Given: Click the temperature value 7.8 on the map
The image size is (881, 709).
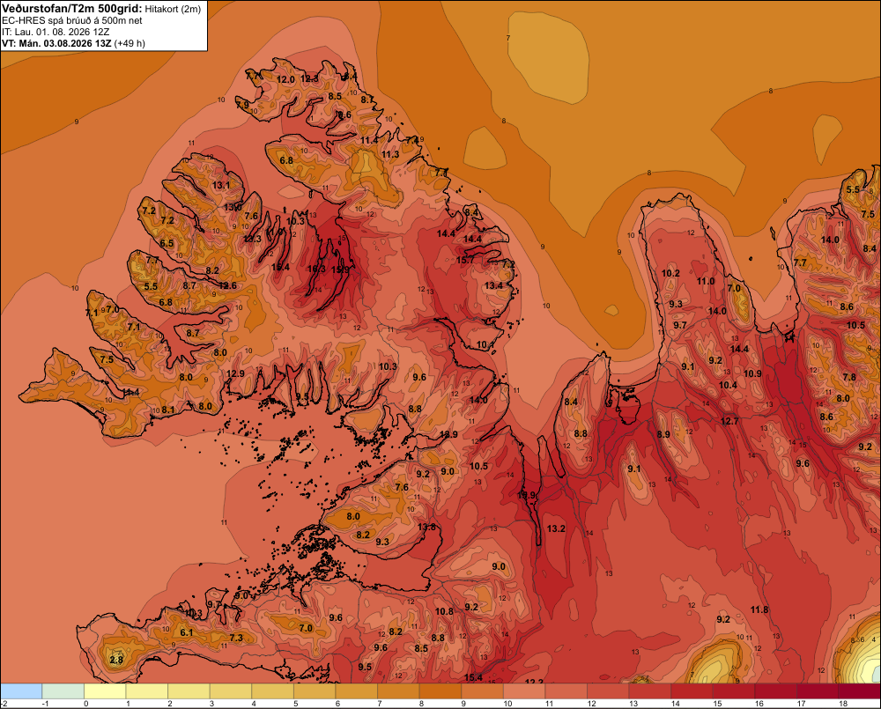Looking at the screenshot, I should [x=849, y=377].
